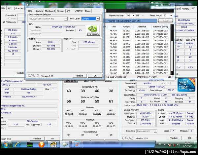Click the EN language indicator in tray
The width and height of the screenshot is (198, 155).
coord(159,144)
